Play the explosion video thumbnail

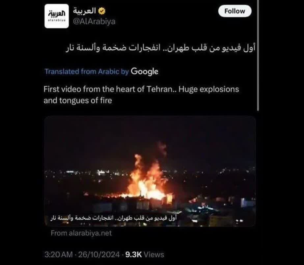point(150,171)
